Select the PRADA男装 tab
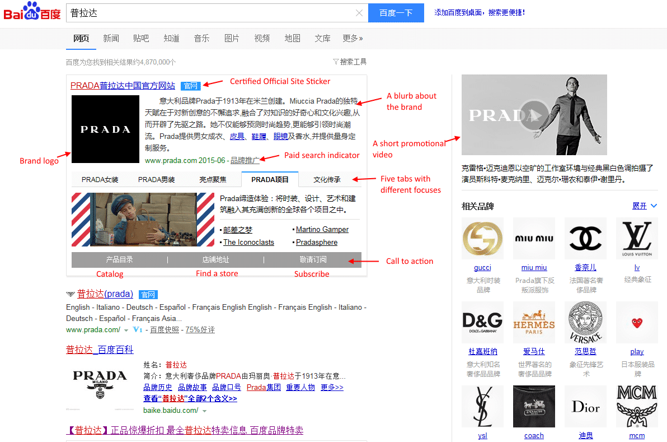 (157, 180)
